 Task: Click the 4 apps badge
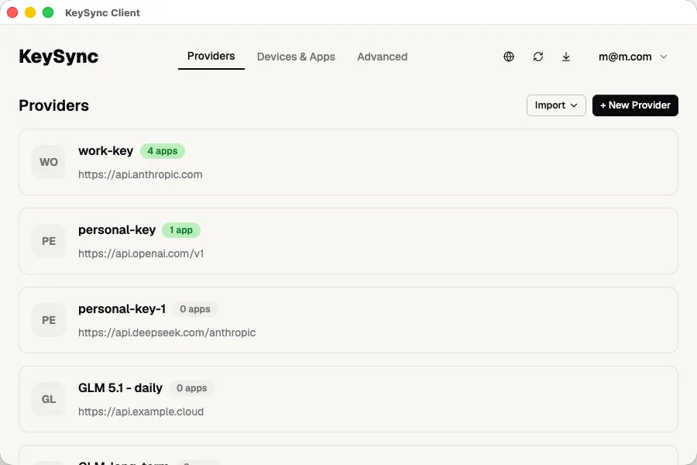click(x=163, y=151)
